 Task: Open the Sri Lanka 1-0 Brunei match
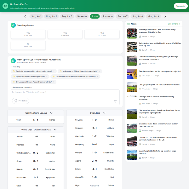point(94,120)
